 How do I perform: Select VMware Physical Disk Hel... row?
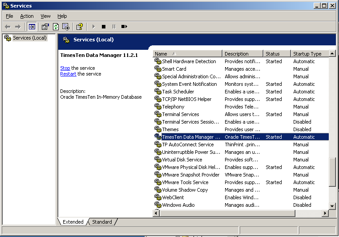[x=241, y=167]
